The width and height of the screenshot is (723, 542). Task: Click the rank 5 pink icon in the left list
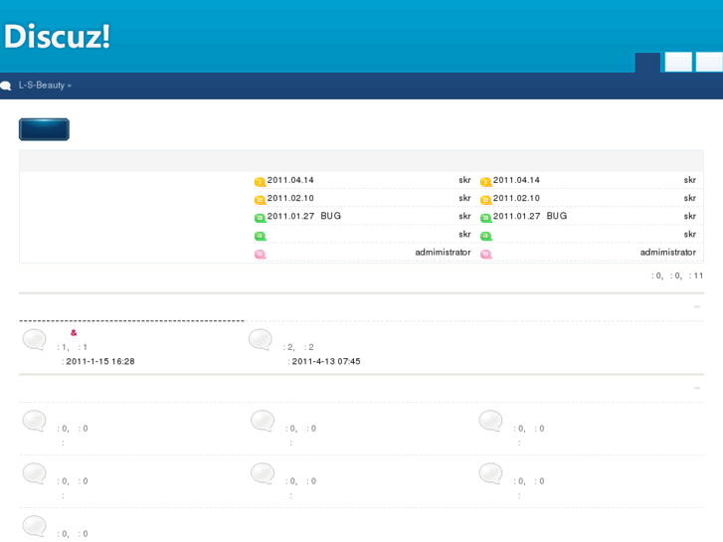pos(260,255)
